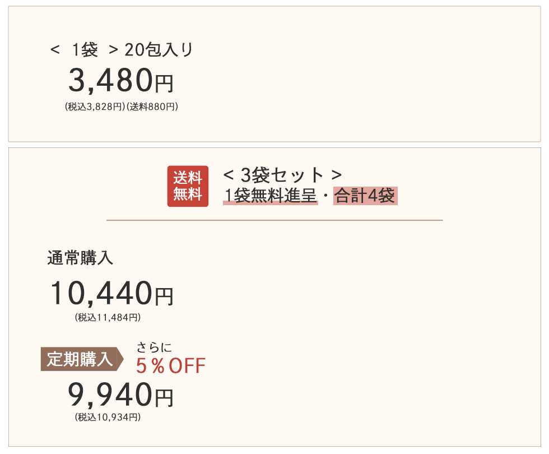The width and height of the screenshot is (549, 454).
Task: Click the red 送料無料 badge
Action: point(188,187)
